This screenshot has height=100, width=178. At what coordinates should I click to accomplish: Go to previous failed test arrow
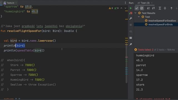tap(171, 8)
